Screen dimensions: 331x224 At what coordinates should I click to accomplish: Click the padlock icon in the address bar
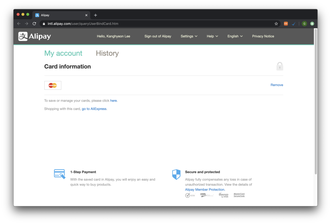coord(44,24)
